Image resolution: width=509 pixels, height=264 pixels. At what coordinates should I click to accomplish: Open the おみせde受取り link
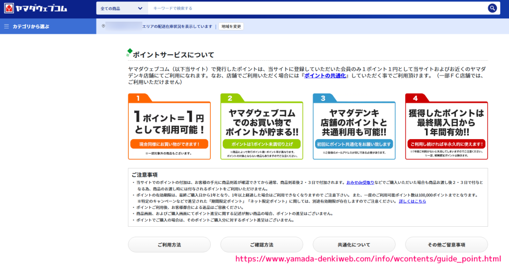pyautogui.click(x=360, y=183)
